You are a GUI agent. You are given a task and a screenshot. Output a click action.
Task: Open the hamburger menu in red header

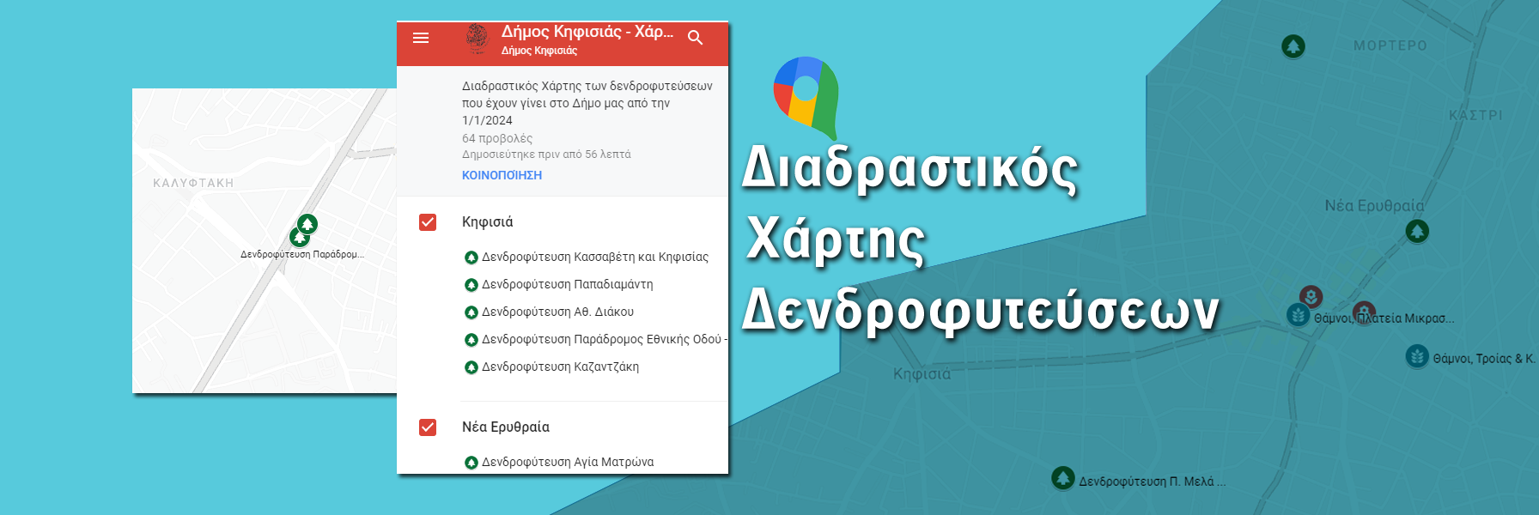(x=421, y=38)
